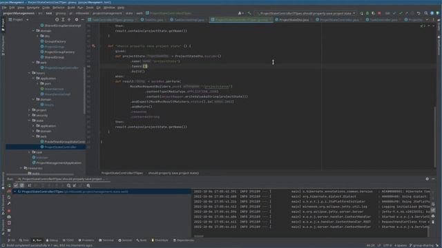
Task: Open Run panel settings gear
Action: (x=427, y=179)
